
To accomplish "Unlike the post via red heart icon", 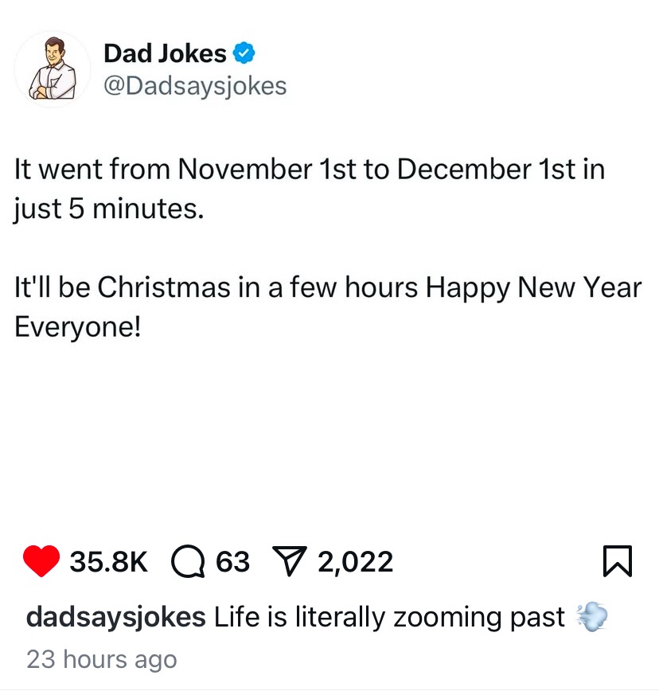I will pyautogui.click(x=42, y=562).
